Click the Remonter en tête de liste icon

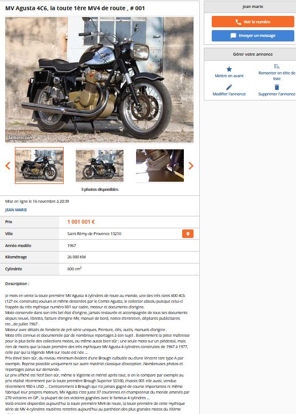277,66
